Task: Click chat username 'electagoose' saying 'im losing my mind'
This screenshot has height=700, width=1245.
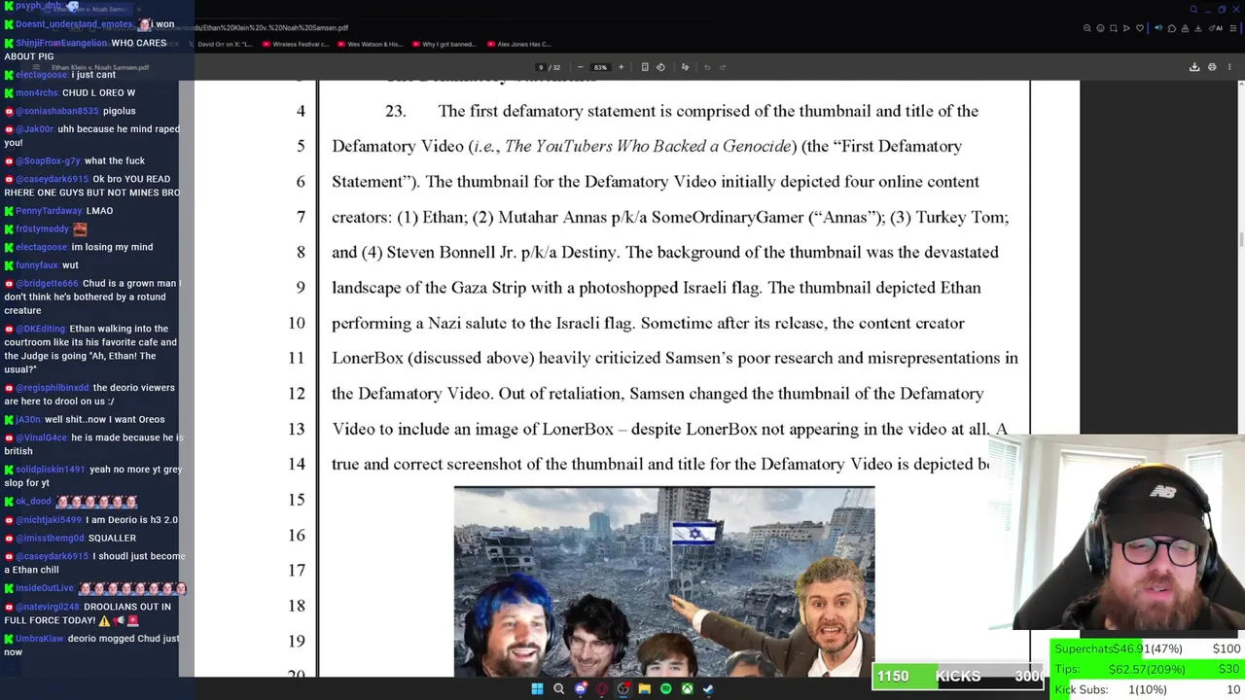Action: click(x=41, y=247)
